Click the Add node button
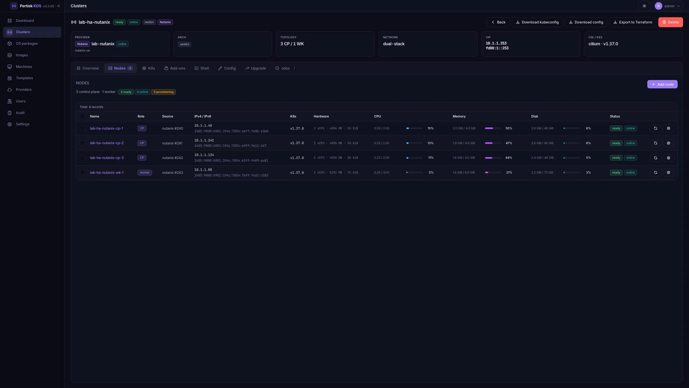689x388 pixels. (x=662, y=84)
